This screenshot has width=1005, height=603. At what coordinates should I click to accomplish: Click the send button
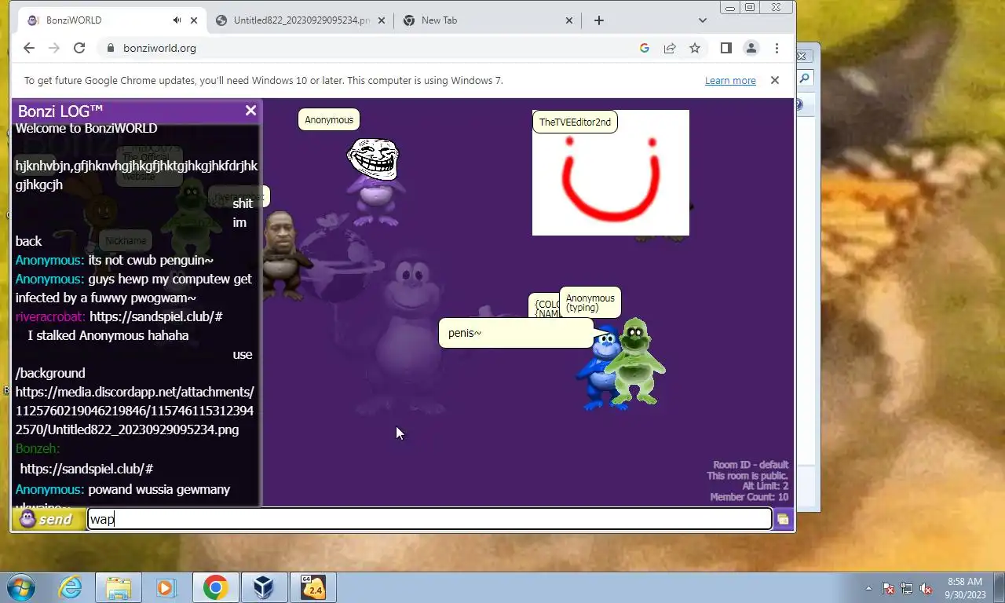coord(49,519)
